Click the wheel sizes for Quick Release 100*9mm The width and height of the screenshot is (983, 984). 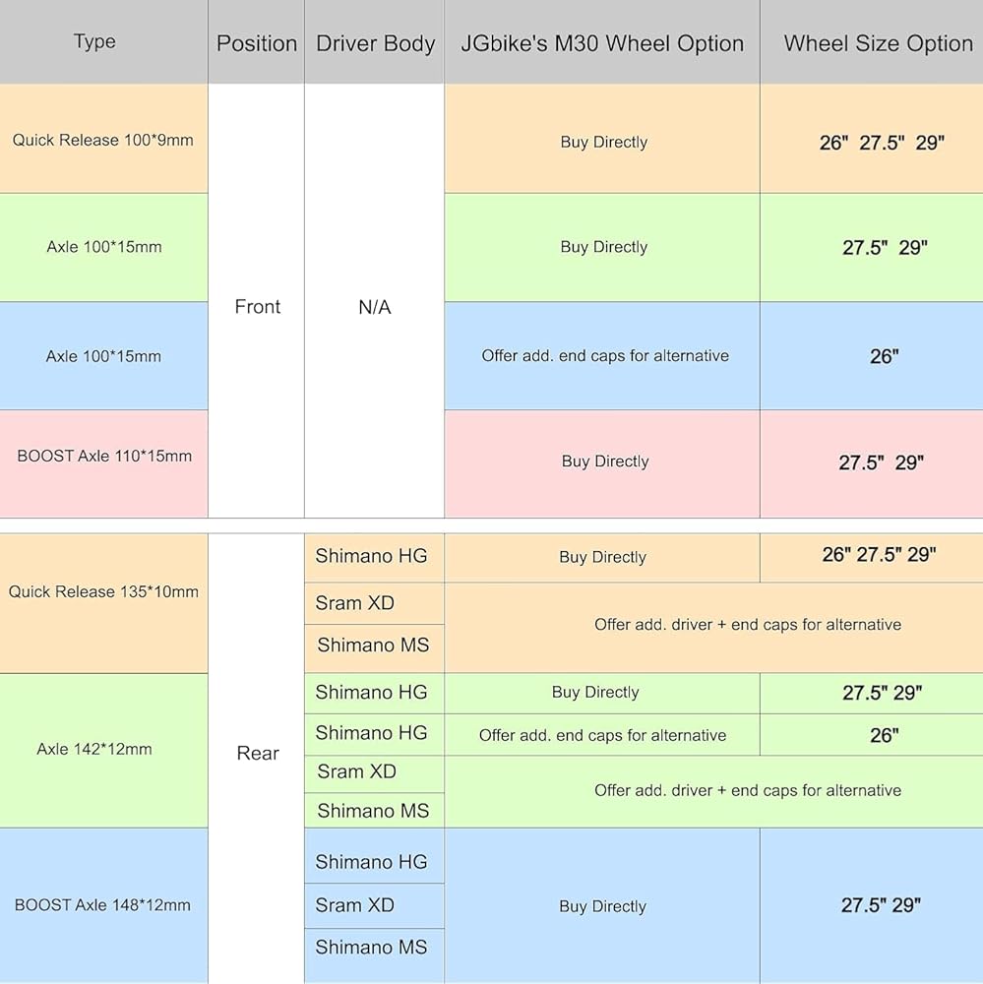pos(881,142)
